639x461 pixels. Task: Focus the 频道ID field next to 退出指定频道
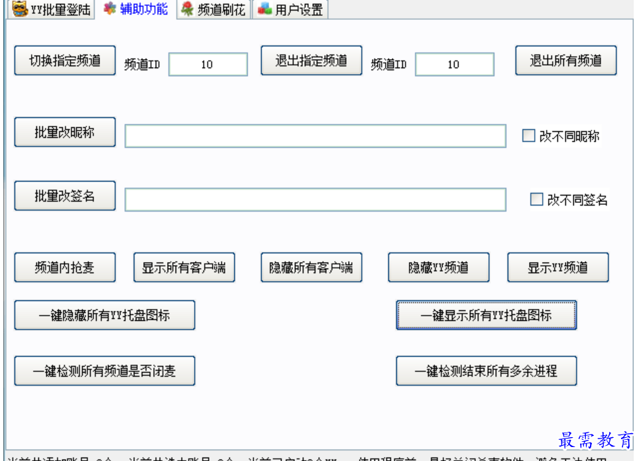tap(454, 64)
